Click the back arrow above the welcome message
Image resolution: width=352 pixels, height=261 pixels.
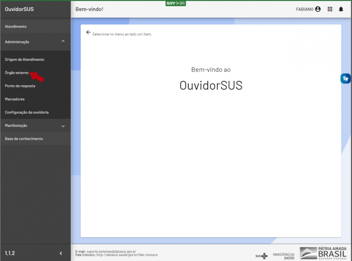point(88,32)
